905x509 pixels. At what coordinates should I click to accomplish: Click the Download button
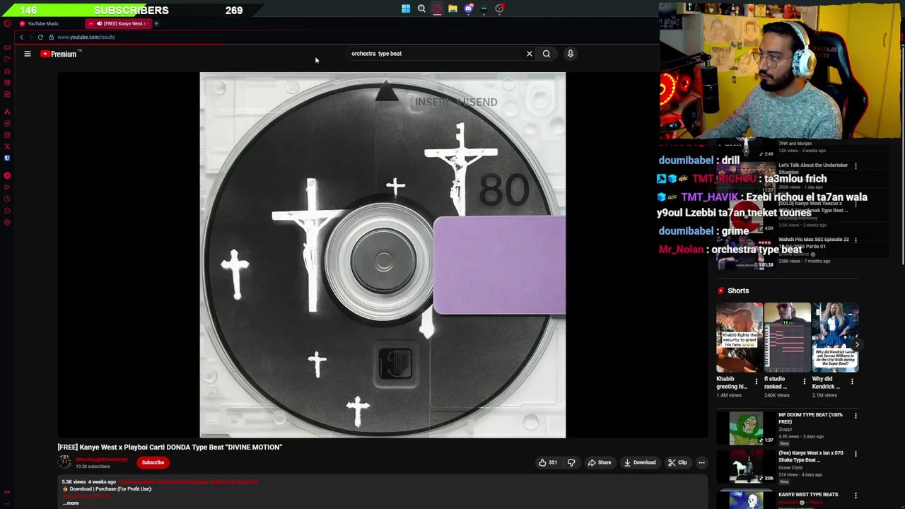[x=640, y=462]
